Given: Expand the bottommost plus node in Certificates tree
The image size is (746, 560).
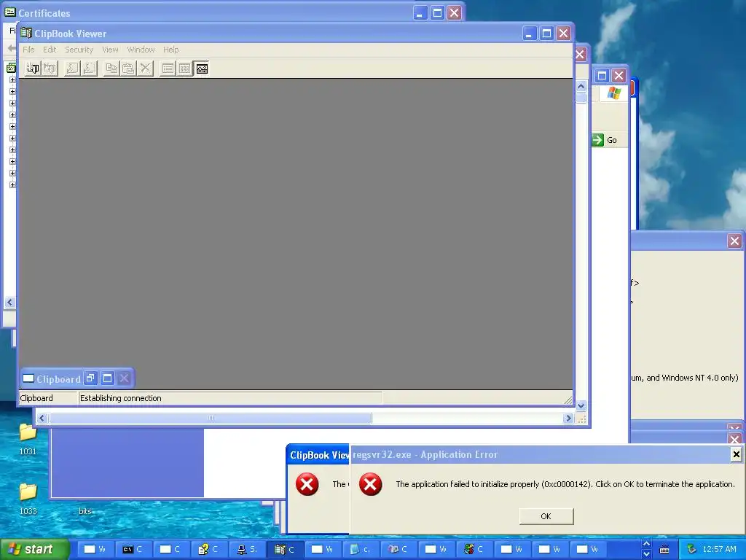Looking at the screenshot, I should click(x=13, y=184).
